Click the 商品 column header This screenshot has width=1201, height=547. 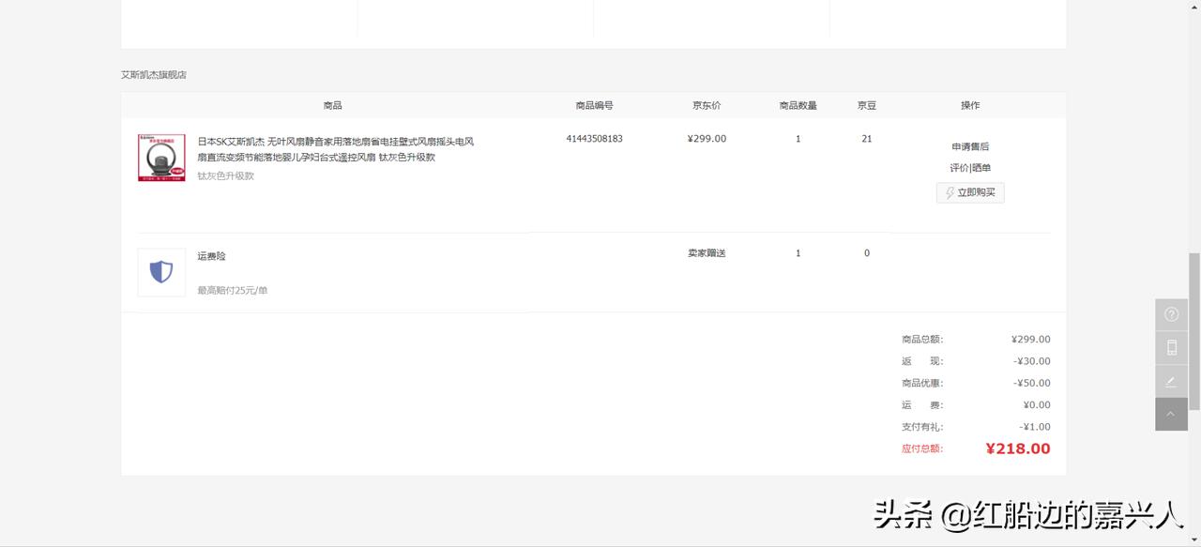point(333,105)
